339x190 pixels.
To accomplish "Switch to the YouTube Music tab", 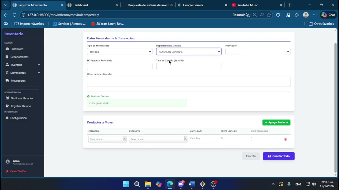I will (257, 5).
